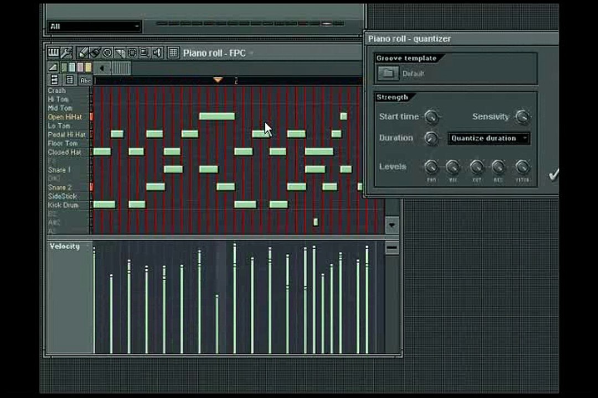Viewport: 598px width, 398px height.
Task: Select the pencil draw tool
Action: pyautogui.click(x=83, y=53)
